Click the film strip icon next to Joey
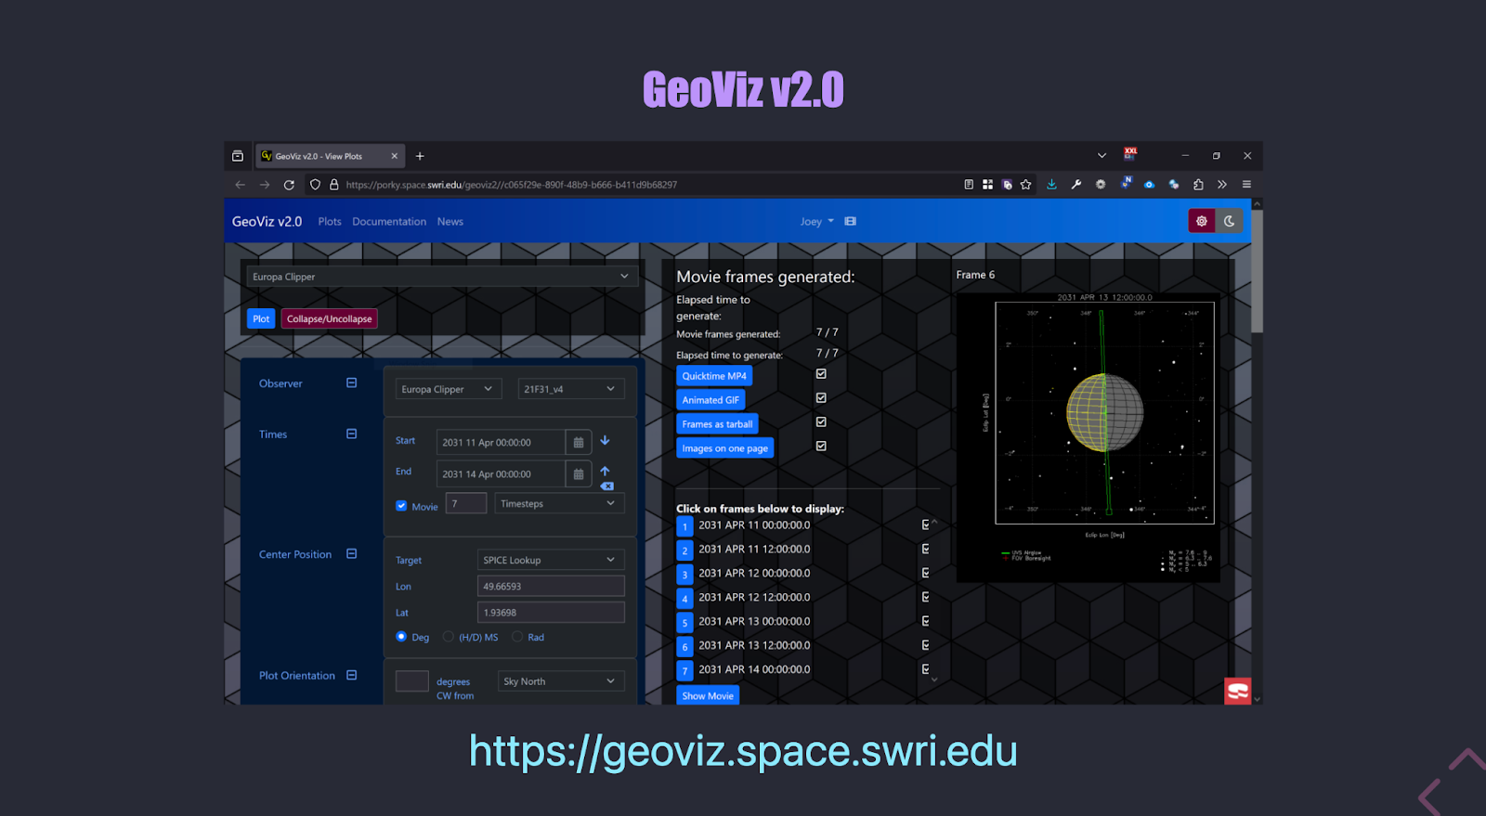This screenshot has height=816, width=1486. point(850,221)
